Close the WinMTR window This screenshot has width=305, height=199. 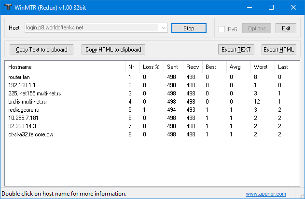293,7
